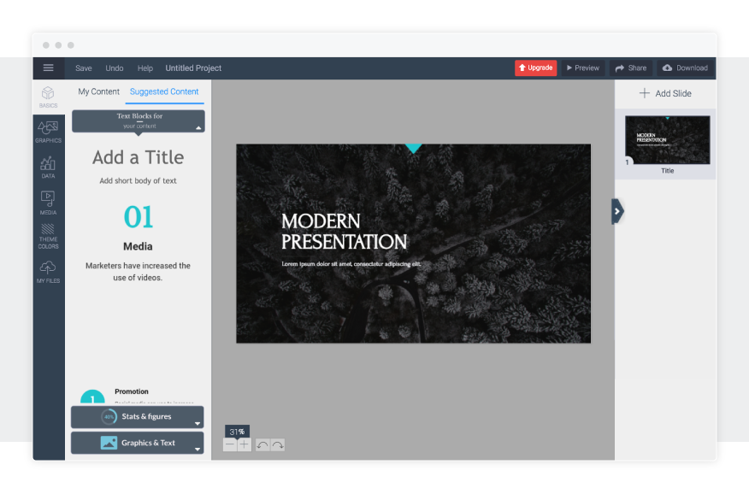Click the Marketers have increased text
The image size is (749, 494).
click(138, 272)
